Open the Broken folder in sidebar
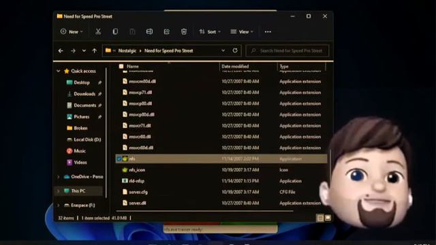The image size is (436, 245). [80, 128]
